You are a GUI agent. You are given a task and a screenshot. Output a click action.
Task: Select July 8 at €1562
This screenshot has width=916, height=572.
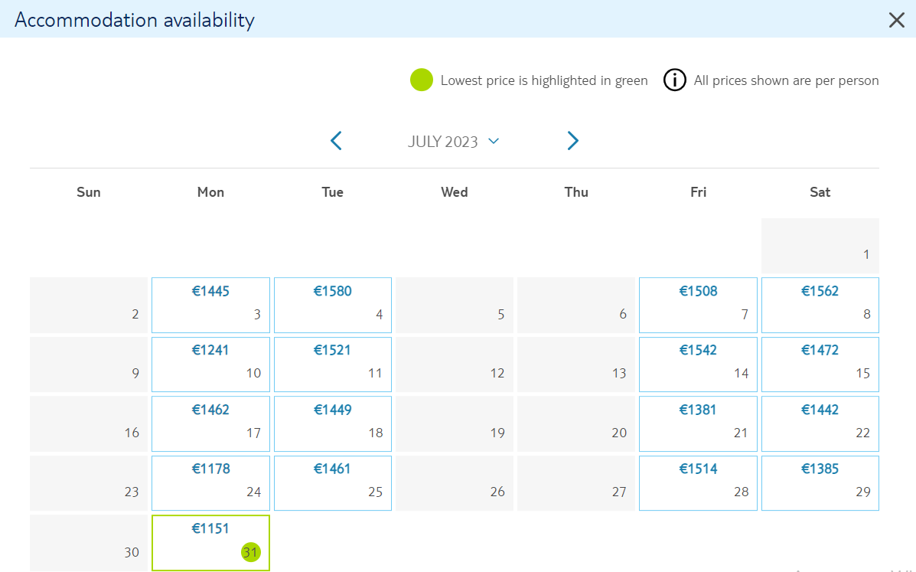point(820,305)
